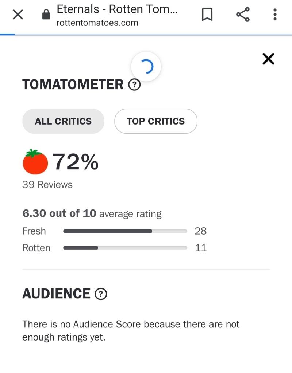292x373 pixels.
Task: Close the browser custom tab
Action: [18, 15]
